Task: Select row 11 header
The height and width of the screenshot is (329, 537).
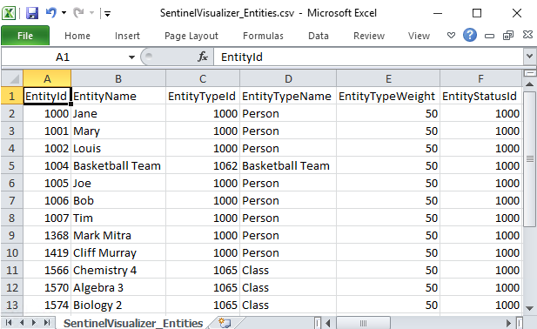Action: pos(11,270)
